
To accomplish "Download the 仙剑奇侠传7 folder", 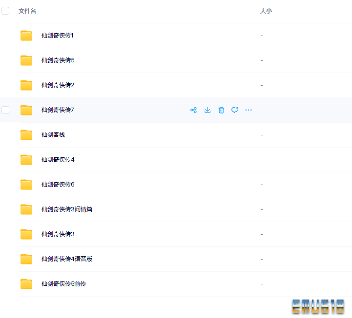I will coord(207,110).
